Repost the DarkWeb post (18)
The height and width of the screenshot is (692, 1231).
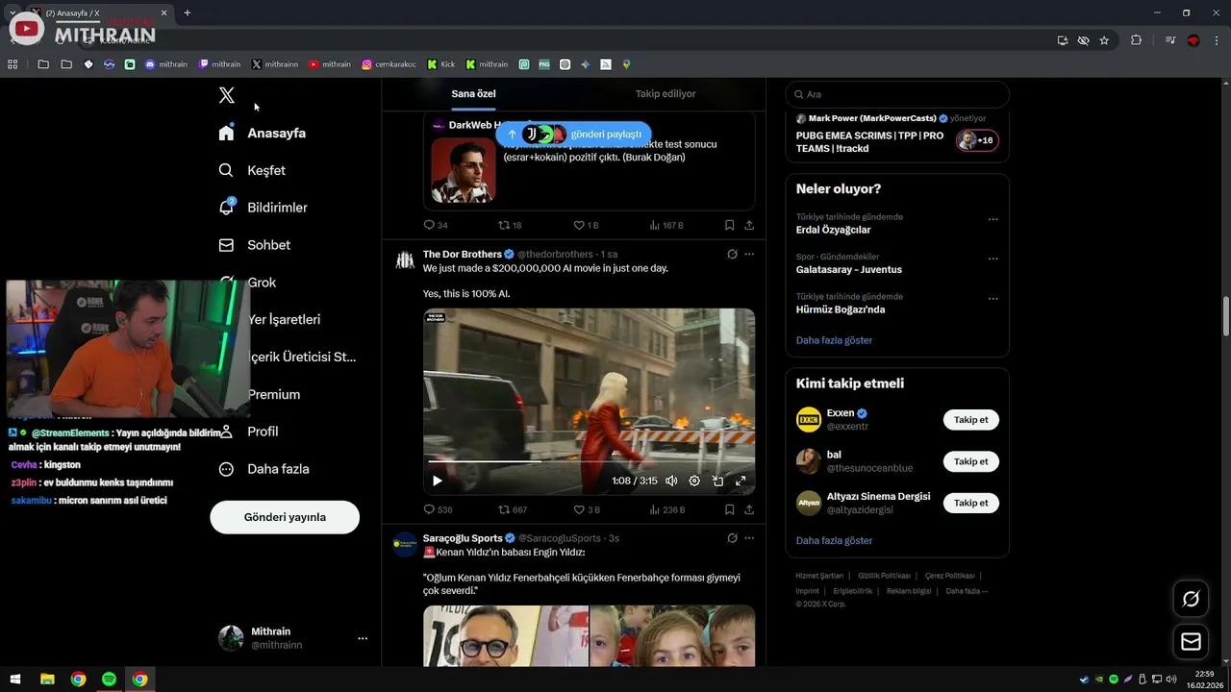510,225
